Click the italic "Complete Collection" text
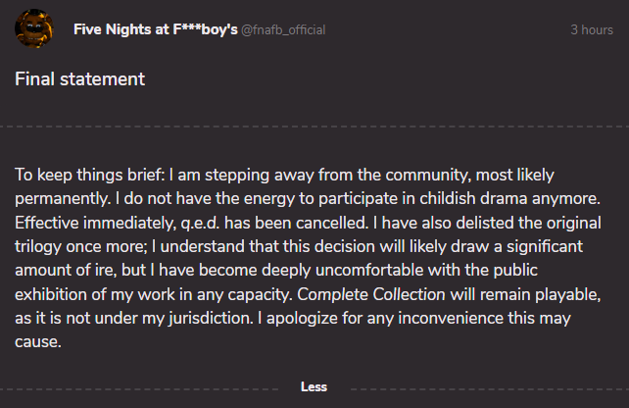Screen dimensions: 629x408 [371, 295]
